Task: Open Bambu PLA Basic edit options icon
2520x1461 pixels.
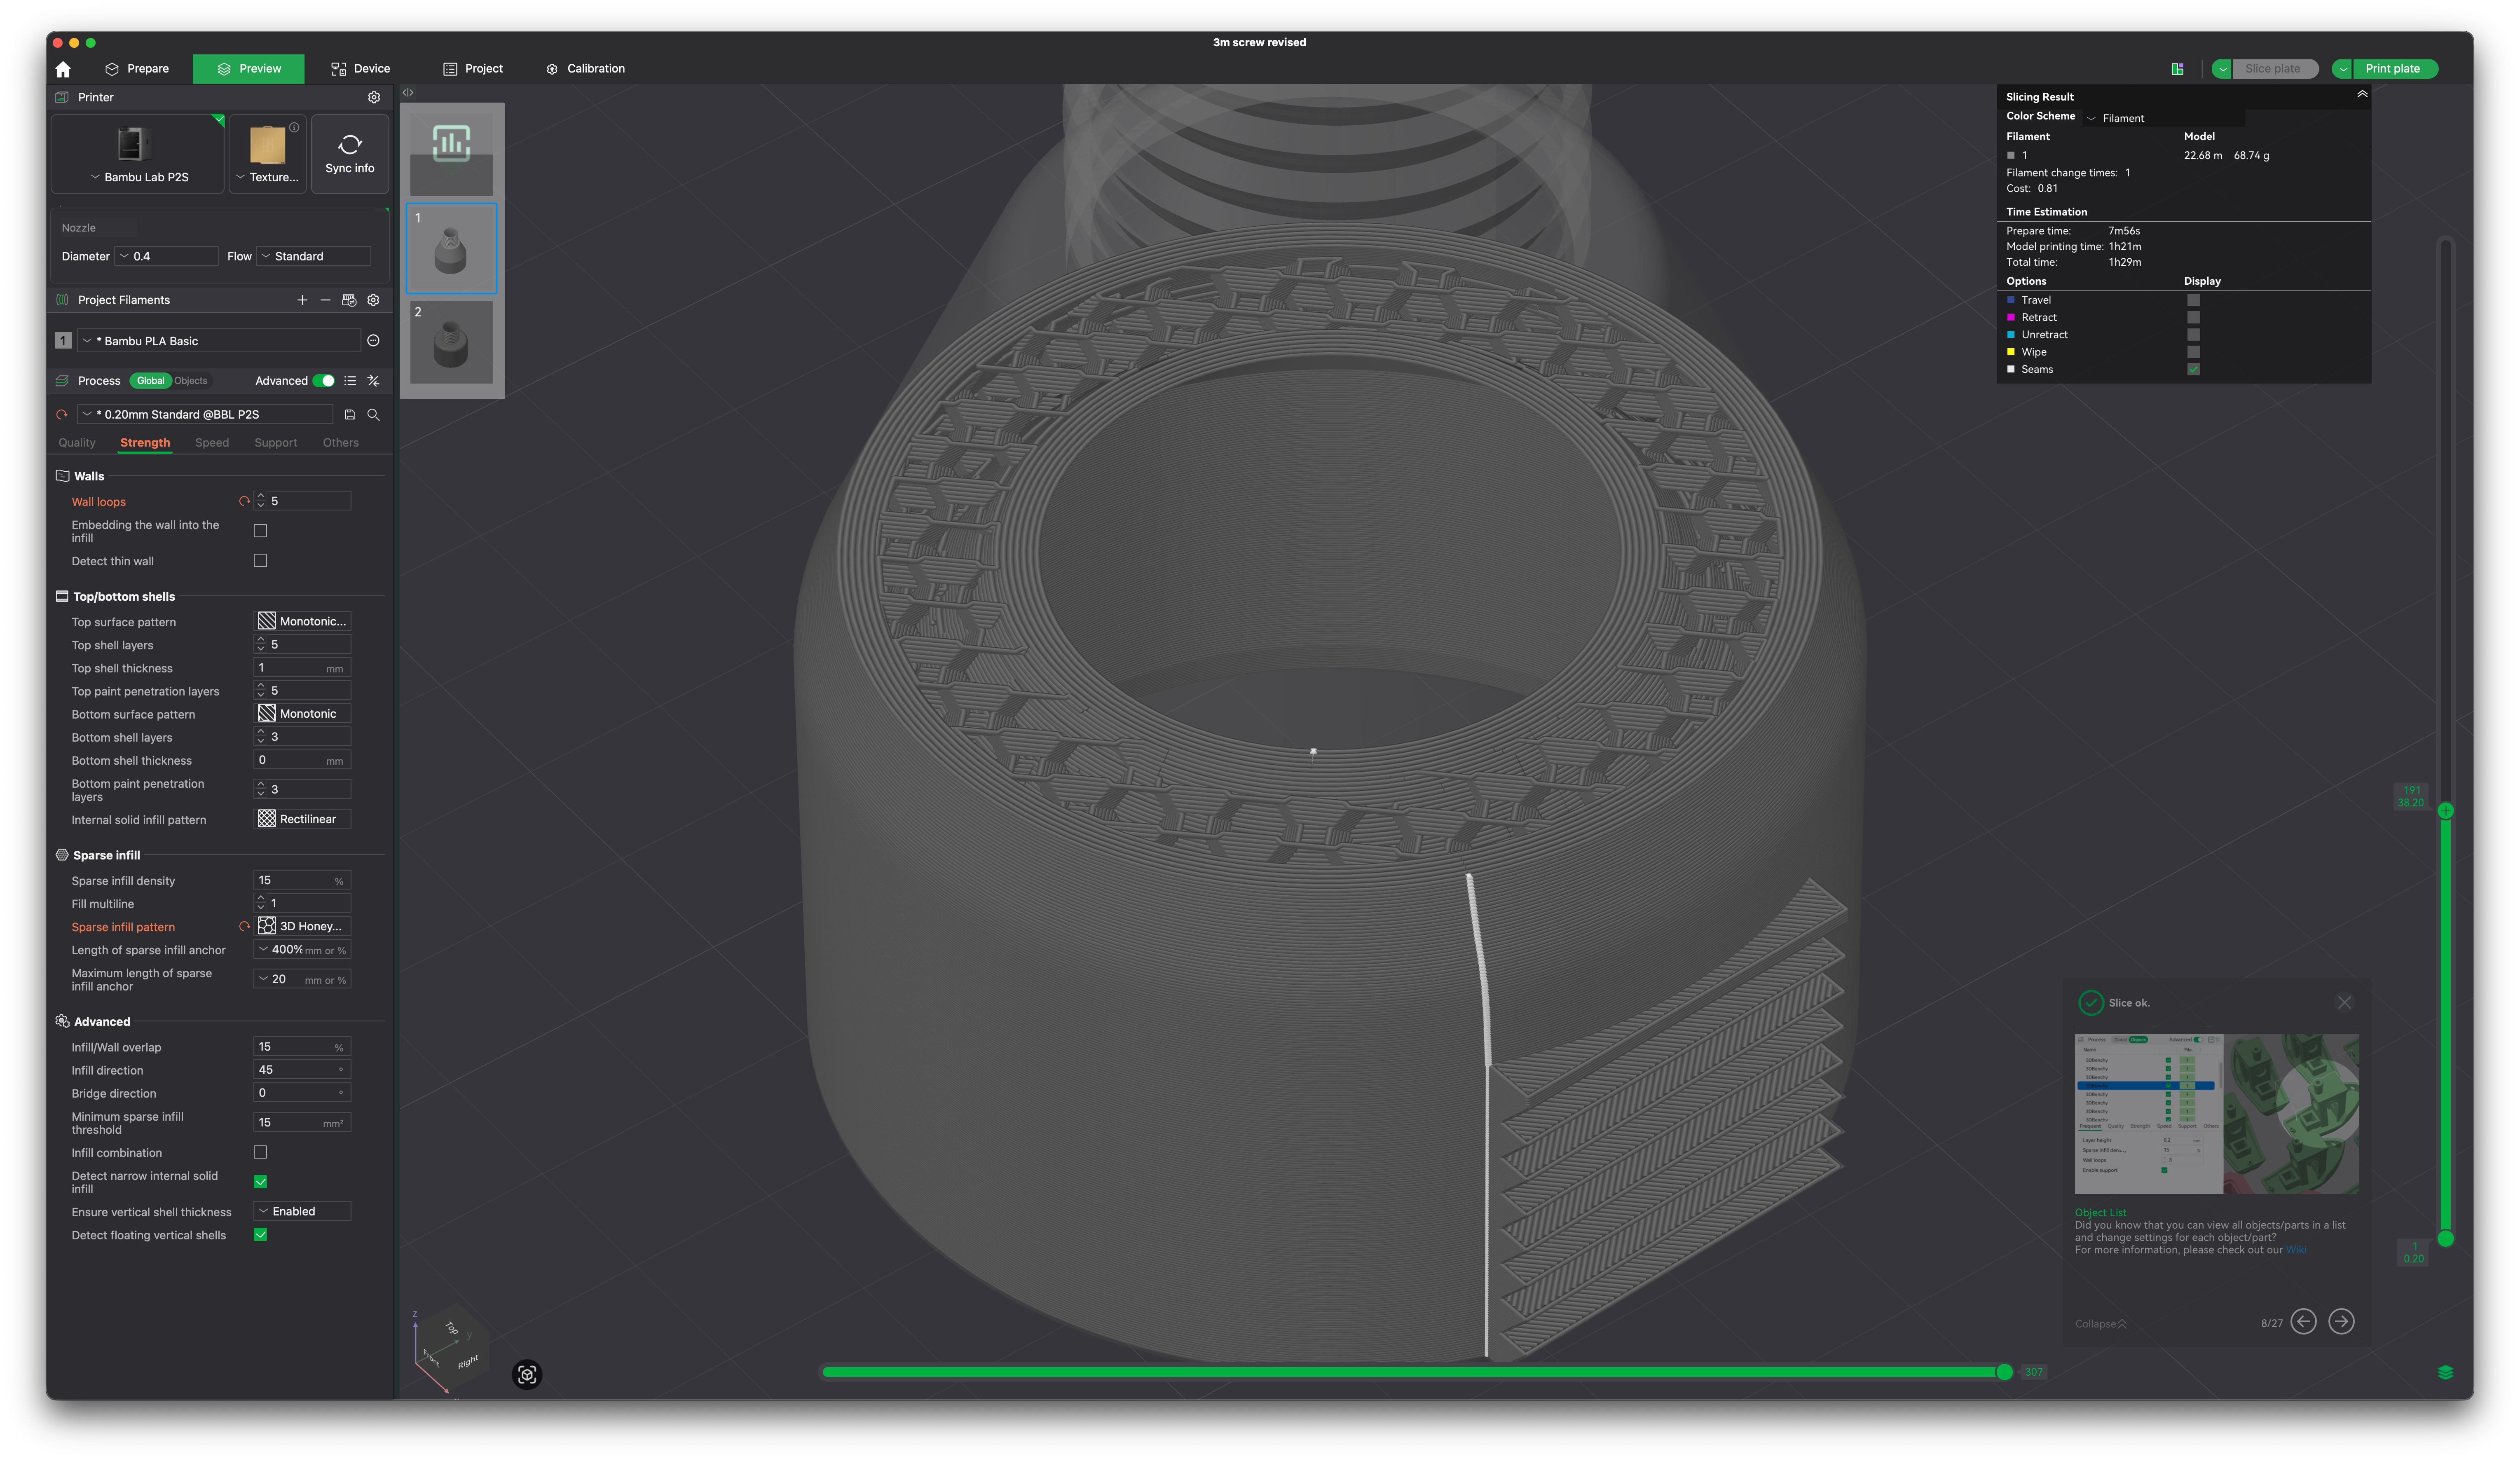Action: pyautogui.click(x=373, y=341)
